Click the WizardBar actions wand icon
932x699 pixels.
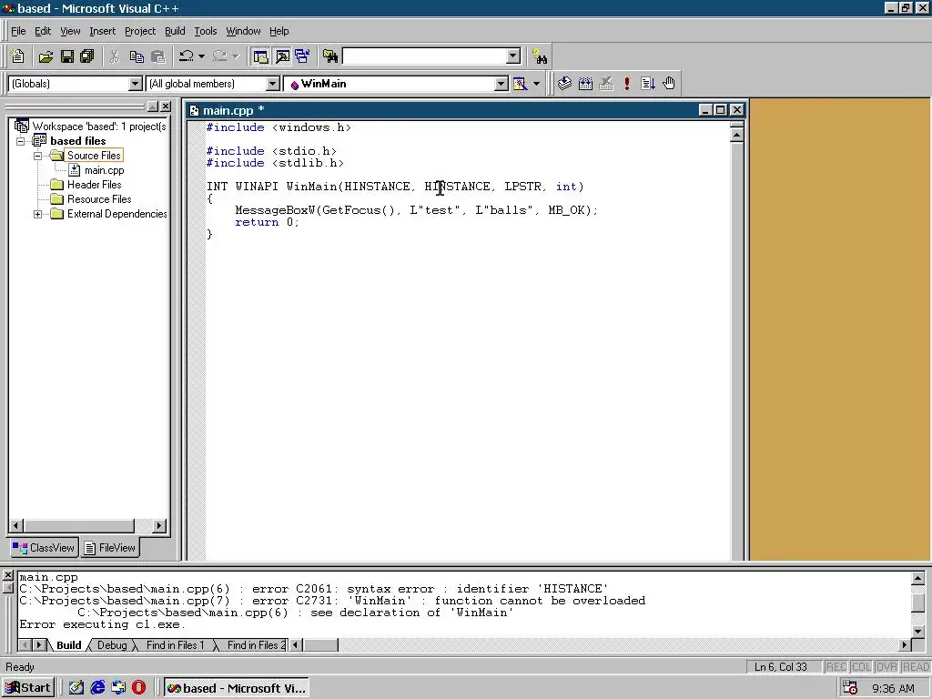(520, 84)
